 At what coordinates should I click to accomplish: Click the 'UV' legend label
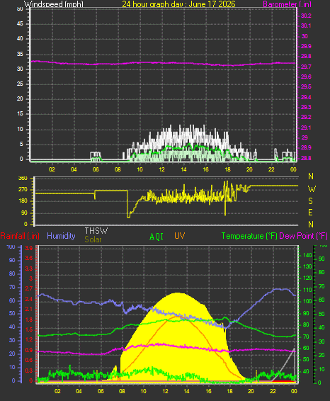click(x=180, y=236)
